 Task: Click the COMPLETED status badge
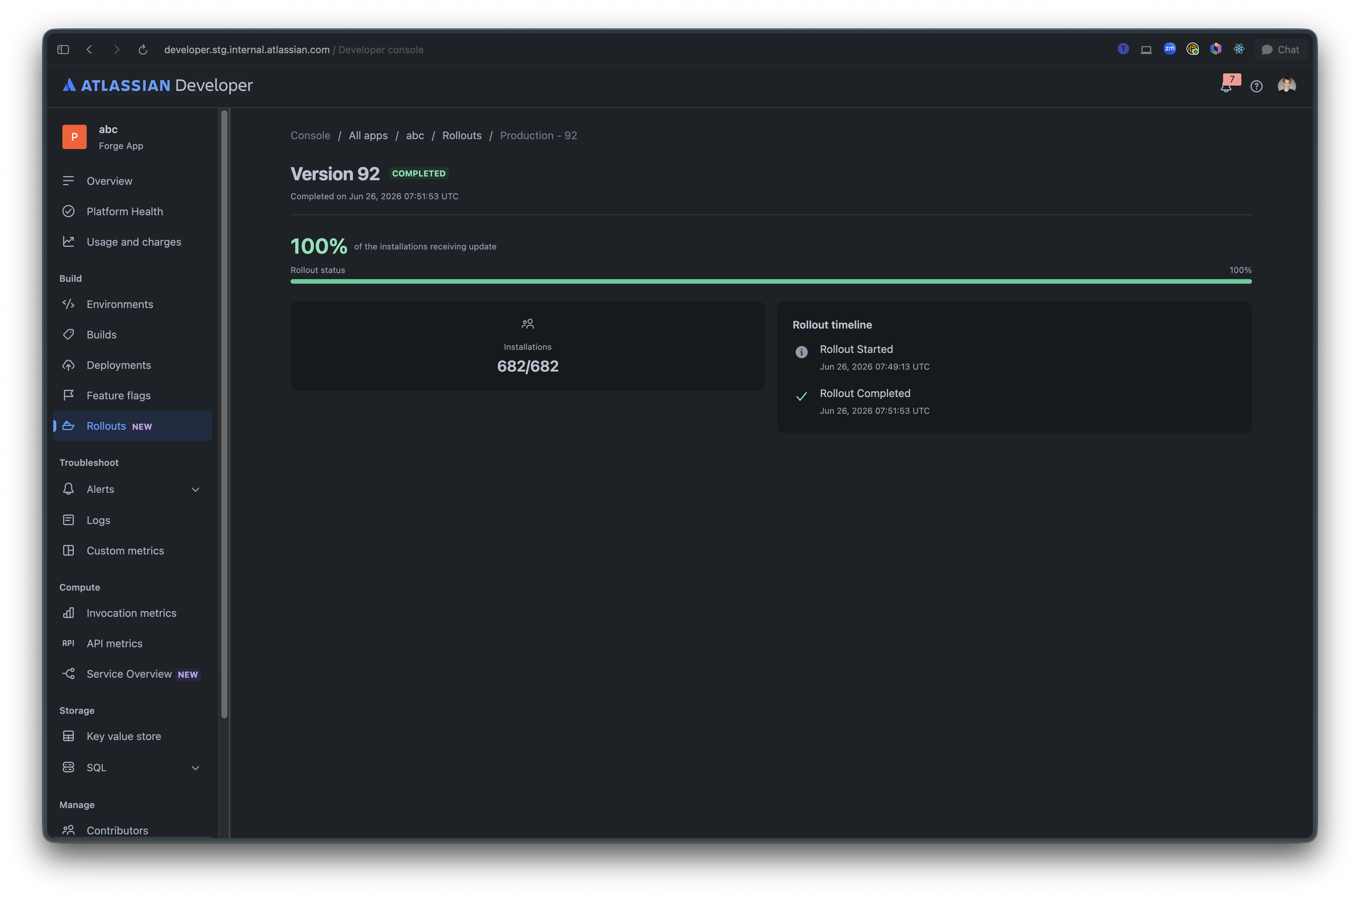tap(419, 174)
